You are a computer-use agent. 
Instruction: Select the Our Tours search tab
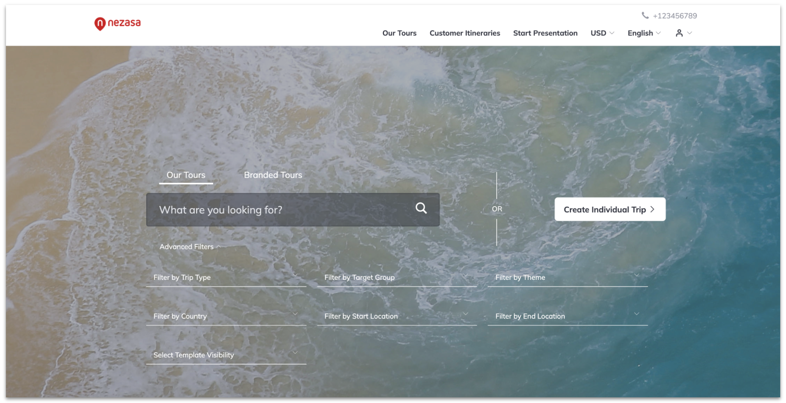coord(186,175)
